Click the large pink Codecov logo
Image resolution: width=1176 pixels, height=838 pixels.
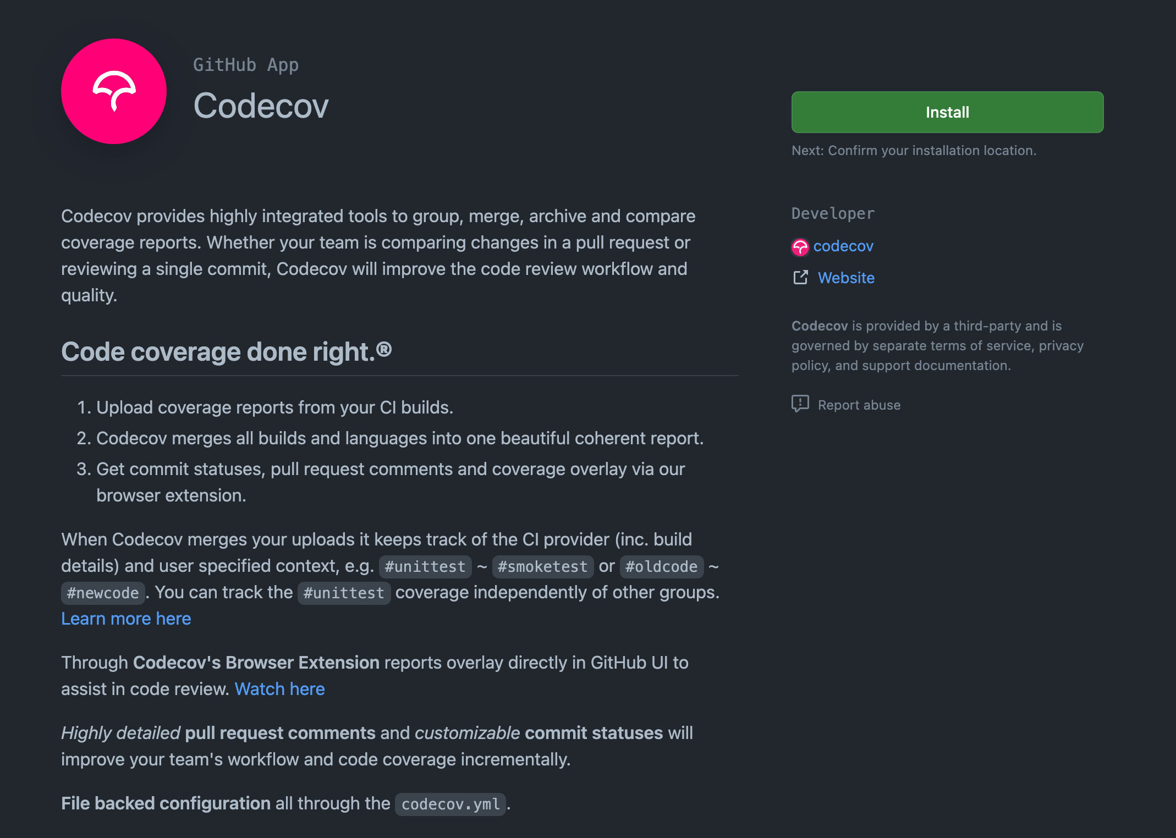click(x=114, y=91)
